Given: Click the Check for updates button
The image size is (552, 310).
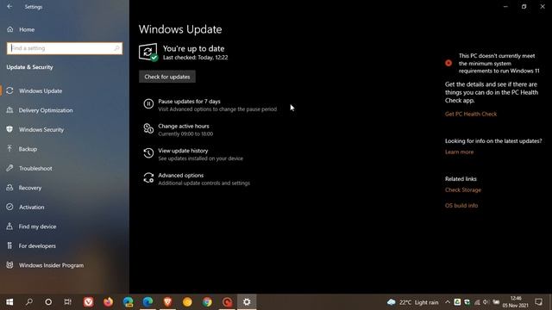Looking at the screenshot, I should point(166,77).
